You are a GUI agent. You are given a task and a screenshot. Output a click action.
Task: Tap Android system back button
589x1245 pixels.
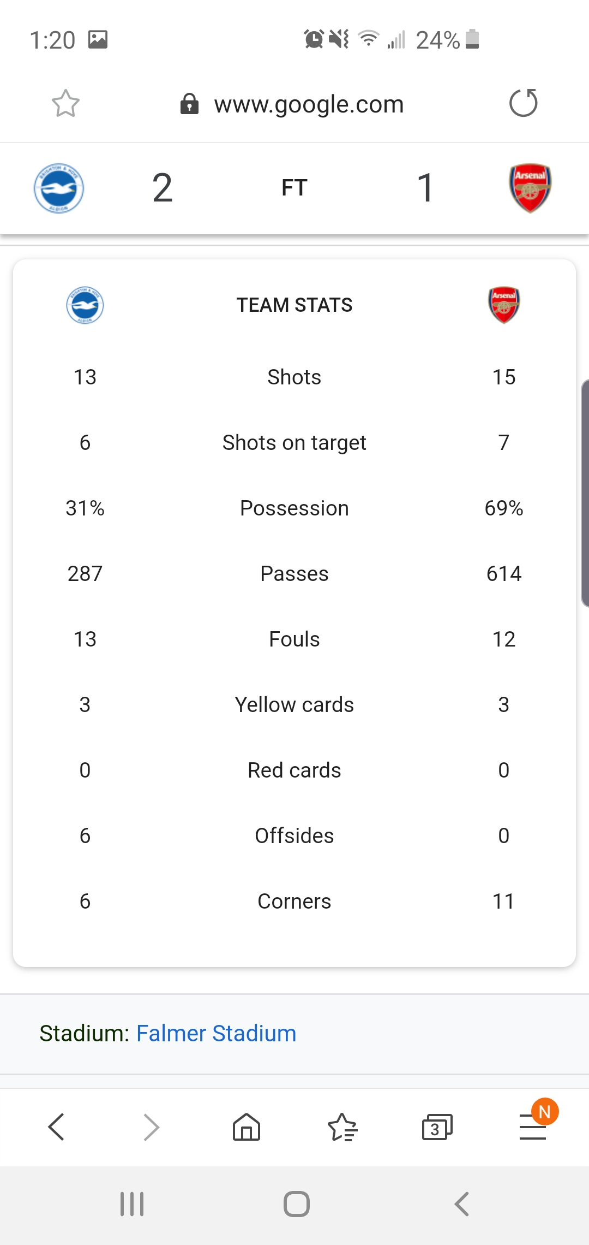[x=461, y=1204]
